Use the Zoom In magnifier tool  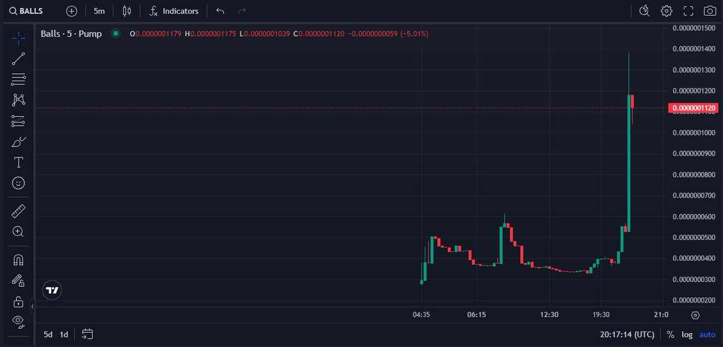[x=18, y=231]
